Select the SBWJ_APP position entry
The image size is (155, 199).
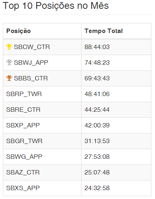point(31,63)
